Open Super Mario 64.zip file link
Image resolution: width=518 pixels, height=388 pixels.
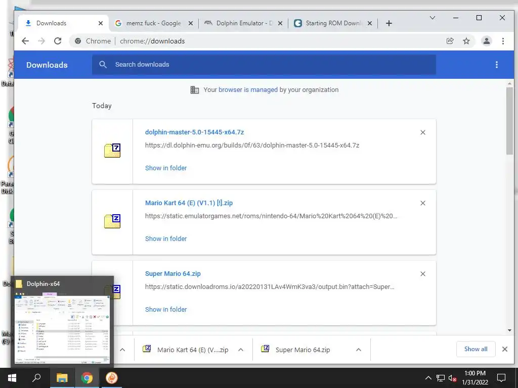point(173,273)
